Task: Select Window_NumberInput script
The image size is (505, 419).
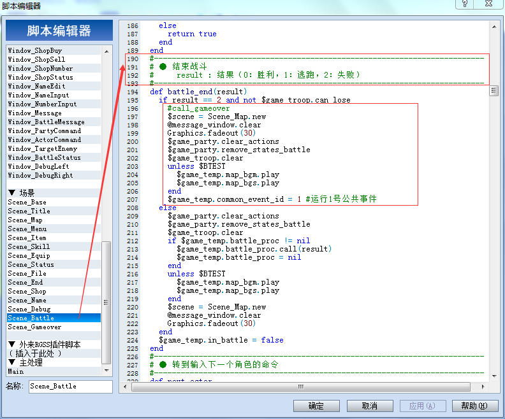Action: tap(54, 104)
